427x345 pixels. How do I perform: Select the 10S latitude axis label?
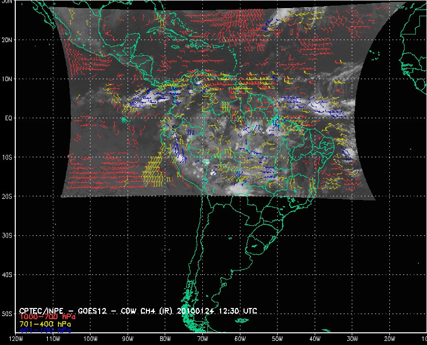pyautogui.click(x=7, y=157)
